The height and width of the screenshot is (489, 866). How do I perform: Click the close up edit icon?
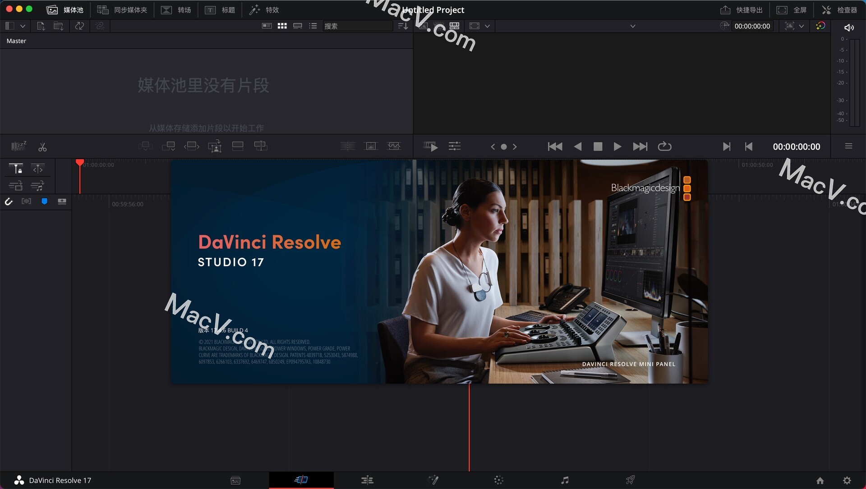click(215, 146)
